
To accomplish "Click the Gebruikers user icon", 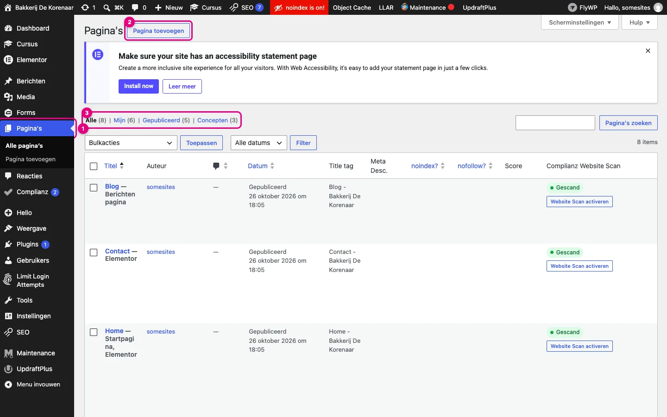I will tap(8, 260).
